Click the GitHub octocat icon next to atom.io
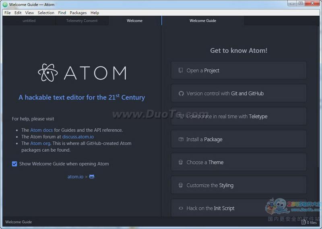The width and height of the screenshot is (322, 229). [x=92, y=177]
